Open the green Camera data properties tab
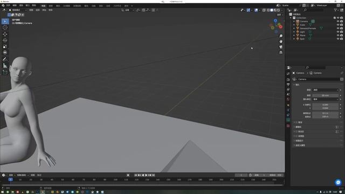Screen dimensions: 345x194 288,120
